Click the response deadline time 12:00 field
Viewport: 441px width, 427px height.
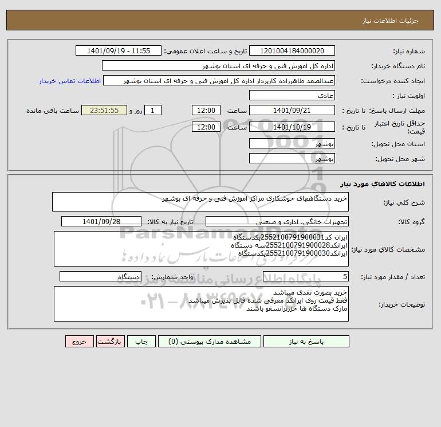tap(206, 111)
